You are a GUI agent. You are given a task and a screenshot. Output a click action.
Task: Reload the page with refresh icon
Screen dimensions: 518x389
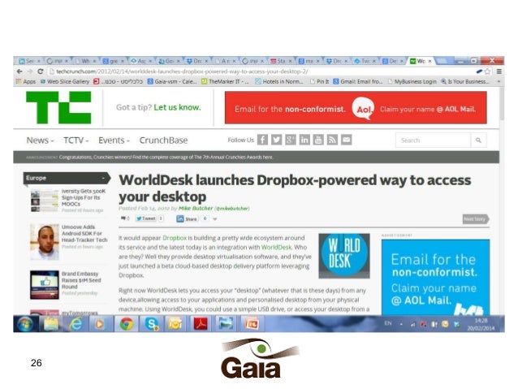pos(41,71)
